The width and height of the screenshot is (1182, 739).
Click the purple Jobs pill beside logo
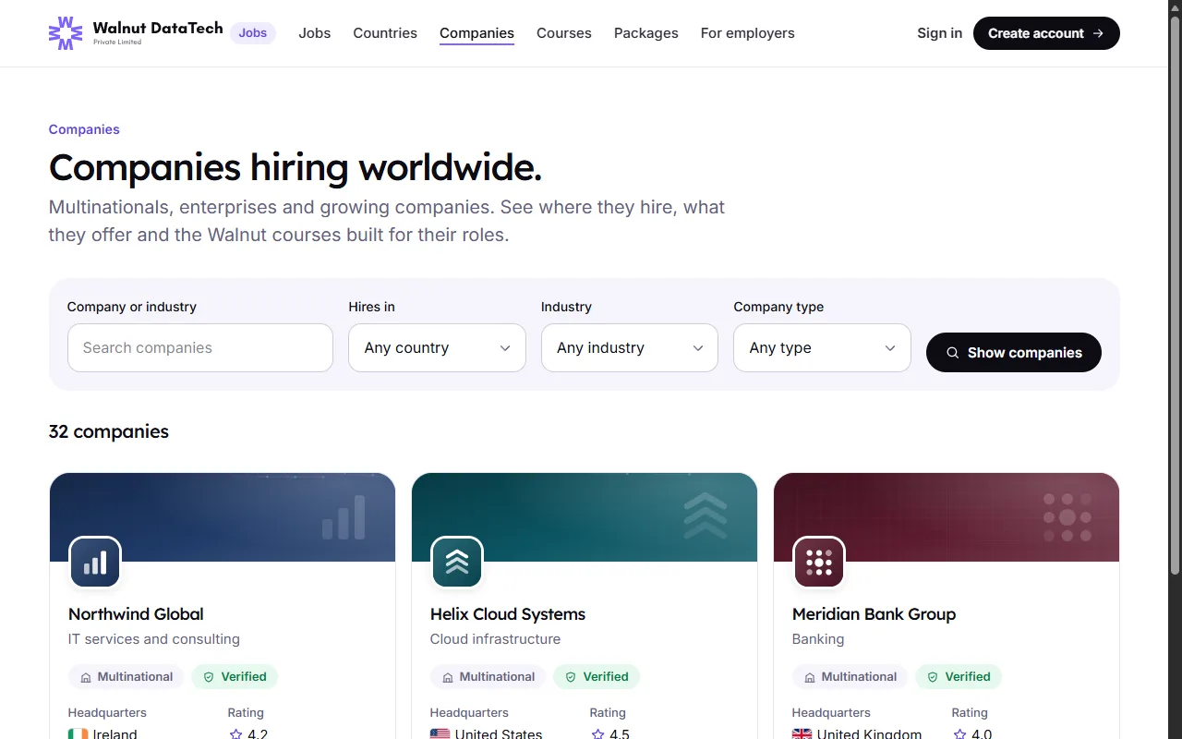click(253, 33)
